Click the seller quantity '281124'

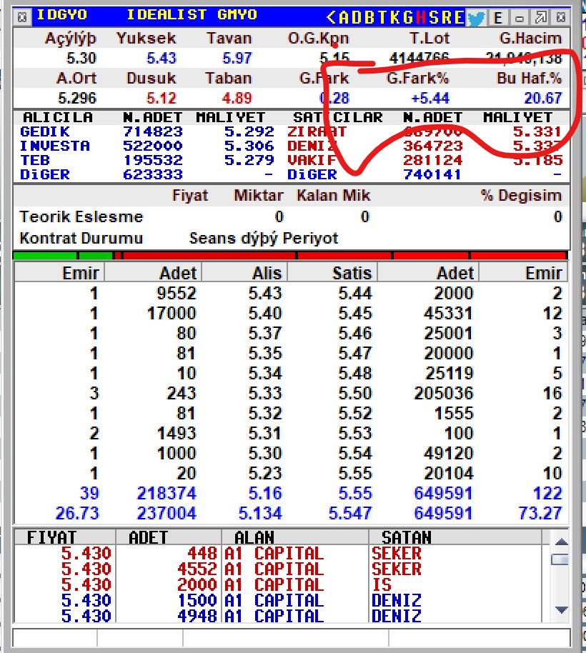tap(433, 160)
